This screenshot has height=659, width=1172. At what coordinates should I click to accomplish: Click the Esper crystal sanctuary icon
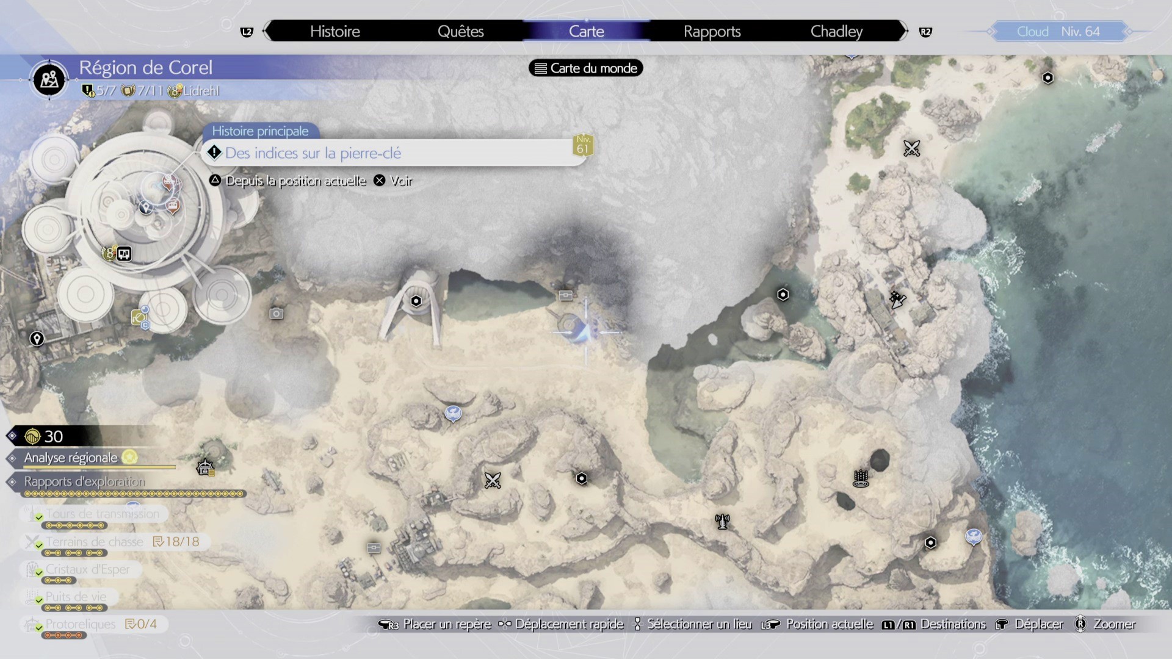(x=861, y=478)
